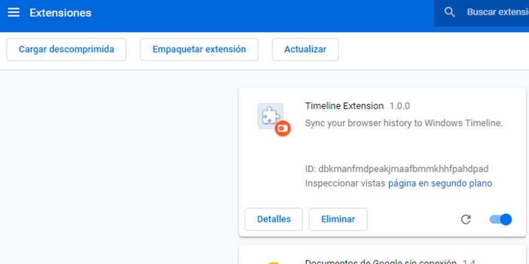The width and height of the screenshot is (529, 264).
Task: Click Cargar descomprimida button
Action: click(x=66, y=50)
